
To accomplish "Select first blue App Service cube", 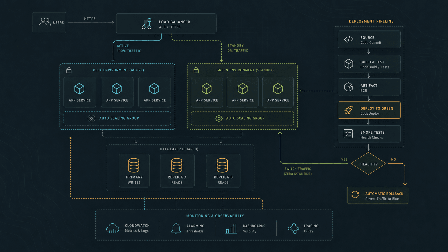I will click(x=79, y=89).
